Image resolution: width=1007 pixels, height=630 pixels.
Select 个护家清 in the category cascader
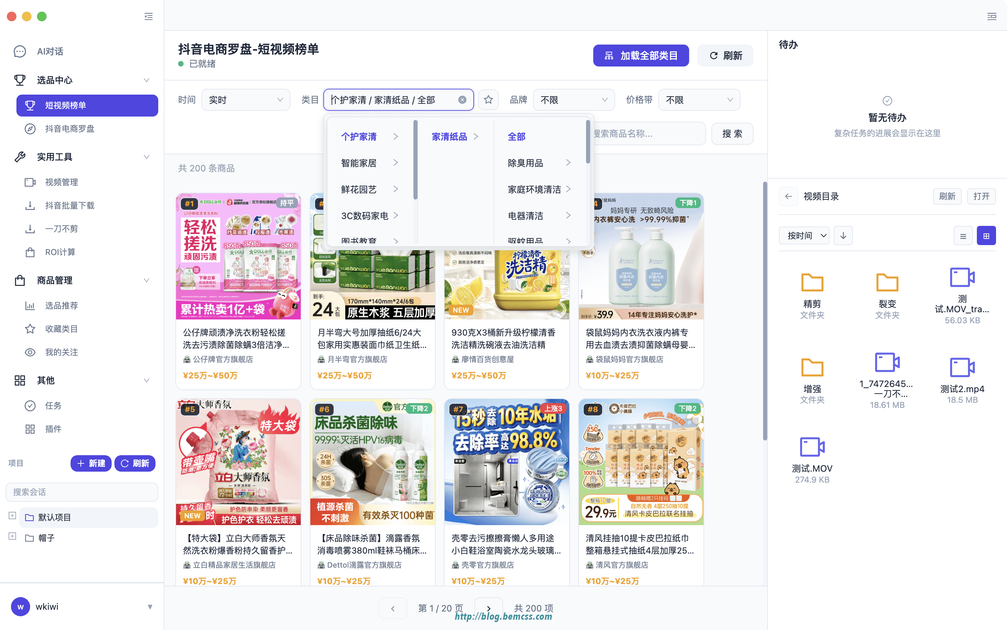370,137
